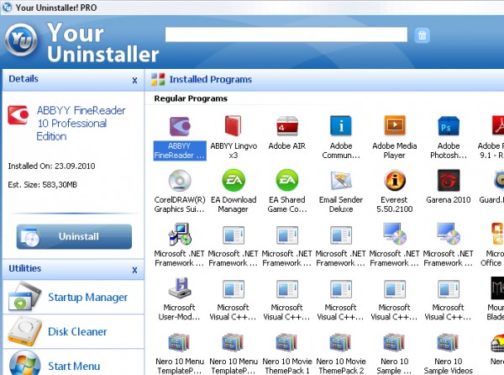504x375 pixels.
Task: Select the Adobe Commun... program icon
Action: coord(341,126)
